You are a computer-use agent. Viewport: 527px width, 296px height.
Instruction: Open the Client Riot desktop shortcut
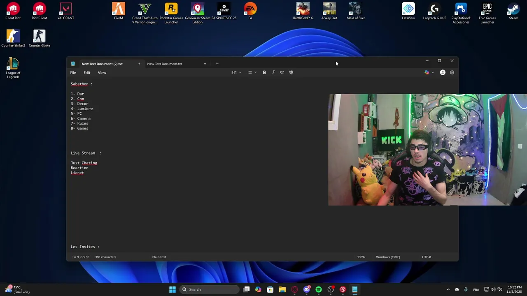tap(13, 11)
